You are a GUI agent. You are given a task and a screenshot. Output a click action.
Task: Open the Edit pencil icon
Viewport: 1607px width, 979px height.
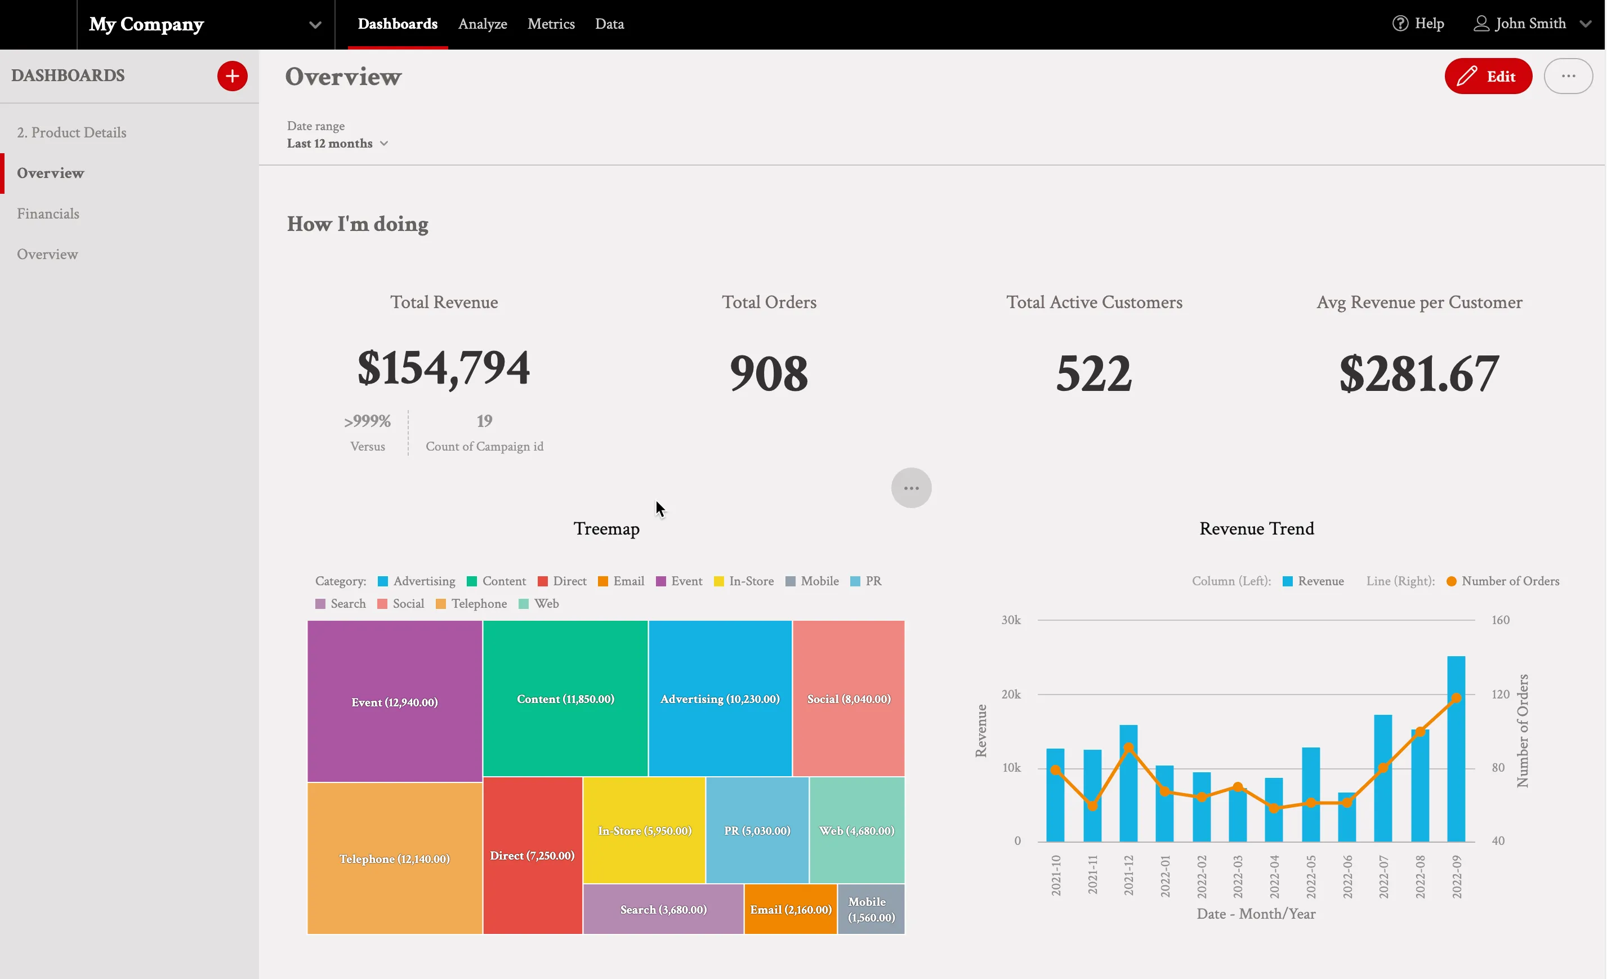[1466, 76]
